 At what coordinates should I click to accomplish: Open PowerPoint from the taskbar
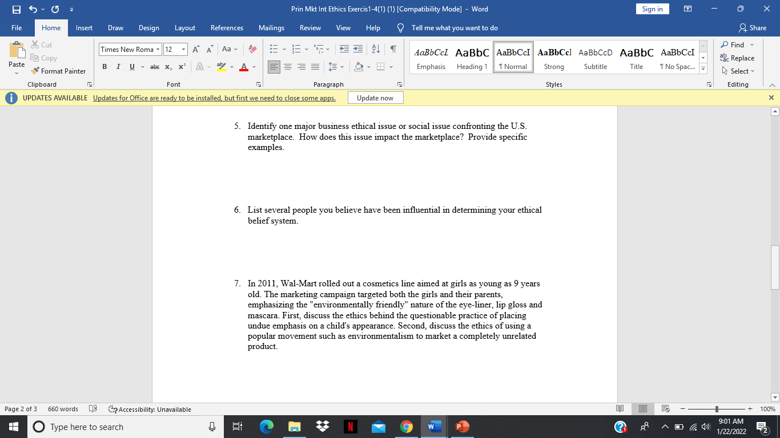pyautogui.click(x=461, y=426)
